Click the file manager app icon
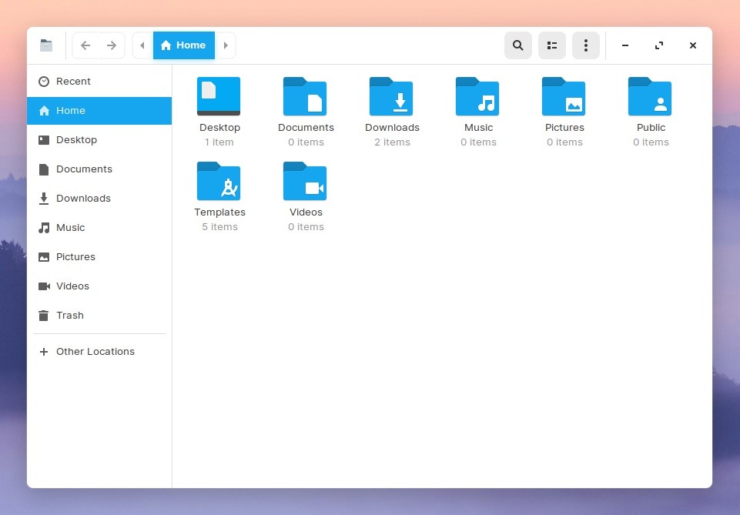This screenshot has width=740, height=515. coord(46,45)
